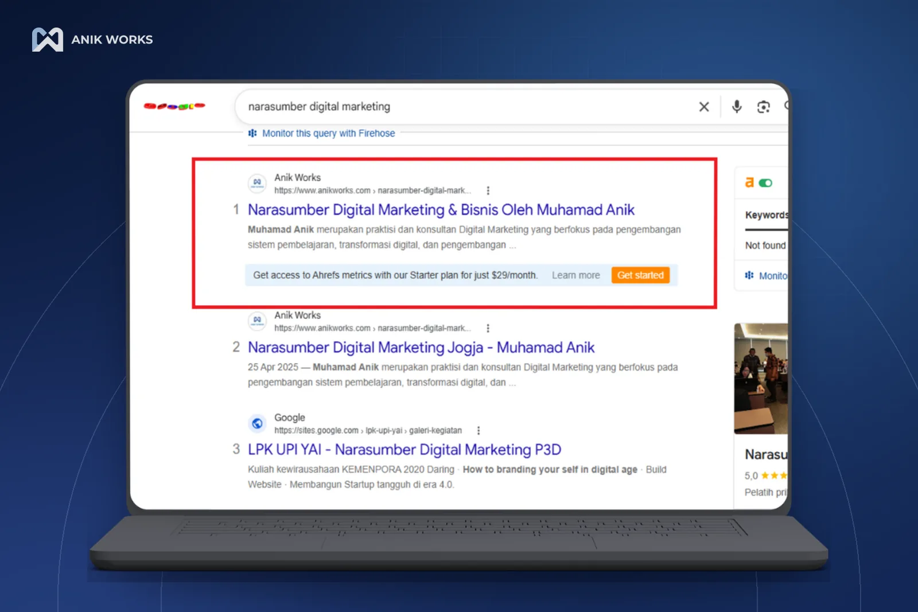Open search by image camera icon
Image resolution: width=918 pixels, height=612 pixels.
coord(763,107)
